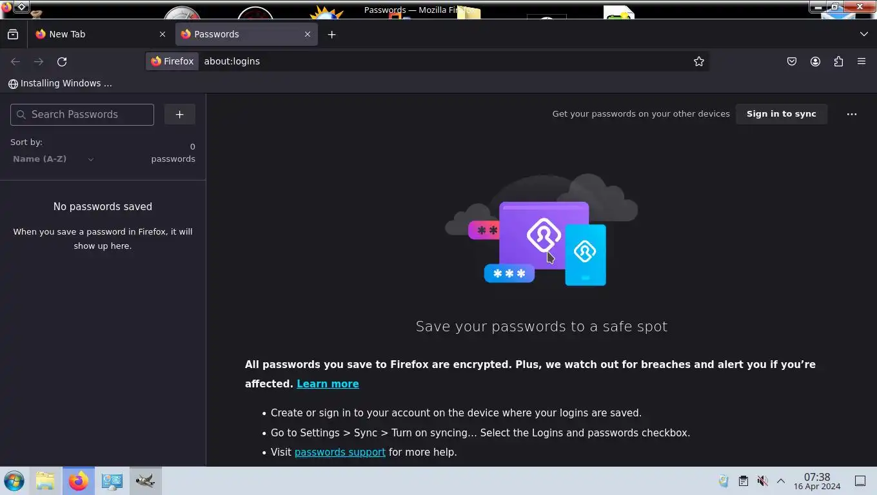
Task: Go forward one page
Action: [x=39, y=61]
